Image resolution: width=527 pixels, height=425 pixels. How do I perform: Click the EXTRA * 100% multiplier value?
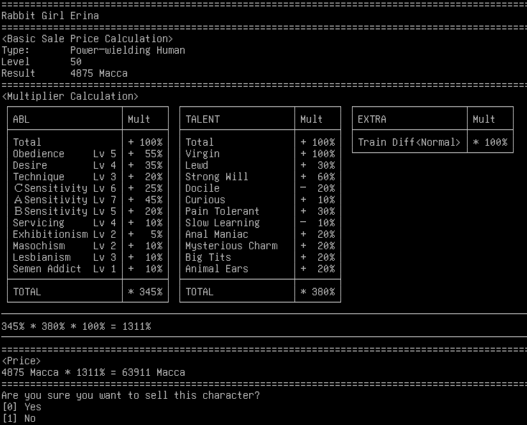(490, 143)
